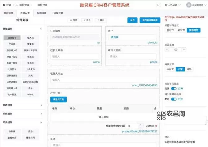Increase 标签宽度 with the plus button
The height and width of the screenshot is (147, 208).
[184, 50]
